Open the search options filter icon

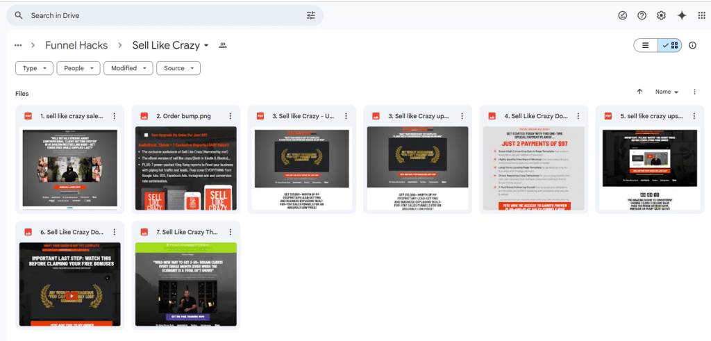click(x=310, y=15)
